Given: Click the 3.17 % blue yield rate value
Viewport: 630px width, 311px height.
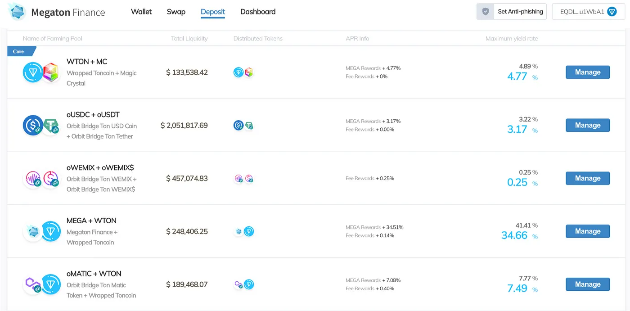Looking at the screenshot, I should 522,130.
